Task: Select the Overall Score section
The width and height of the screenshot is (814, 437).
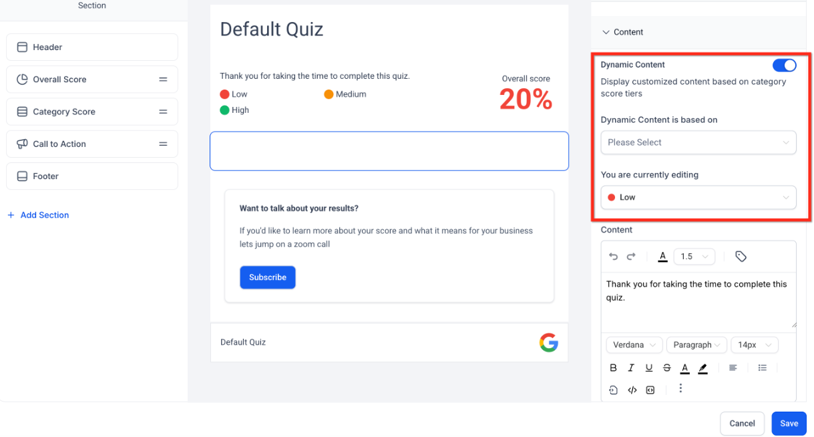Action: tap(91, 80)
